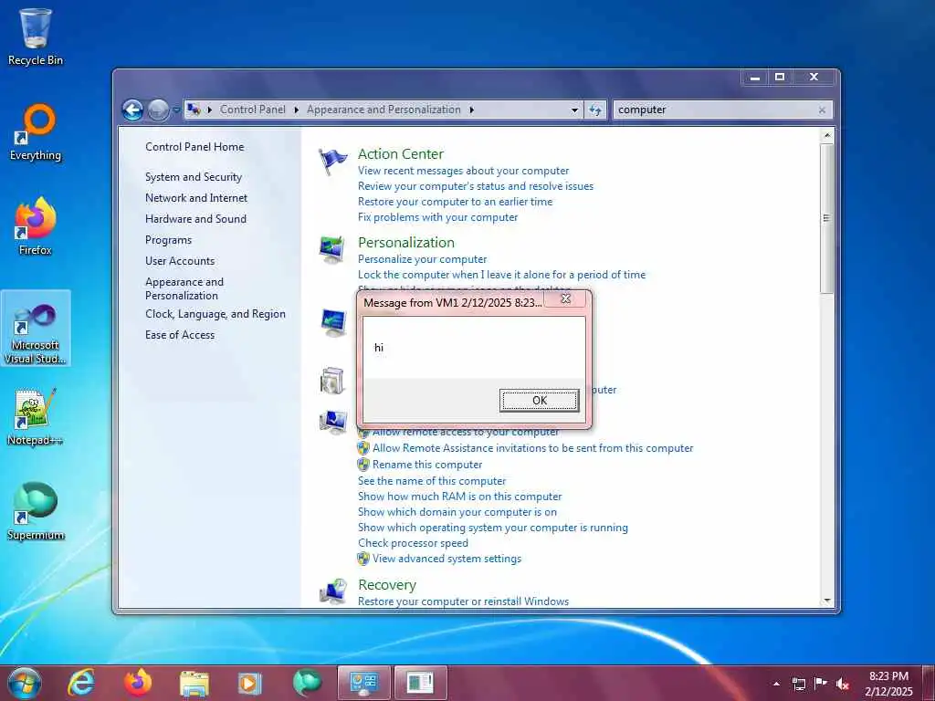Open Programs in the sidebar
Image resolution: width=935 pixels, height=701 pixels.
click(x=168, y=240)
